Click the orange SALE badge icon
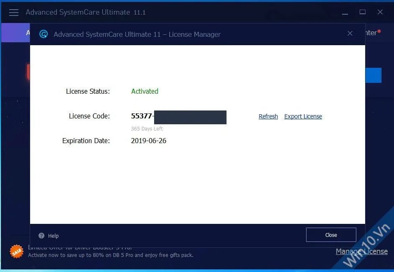 click(17, 251)
